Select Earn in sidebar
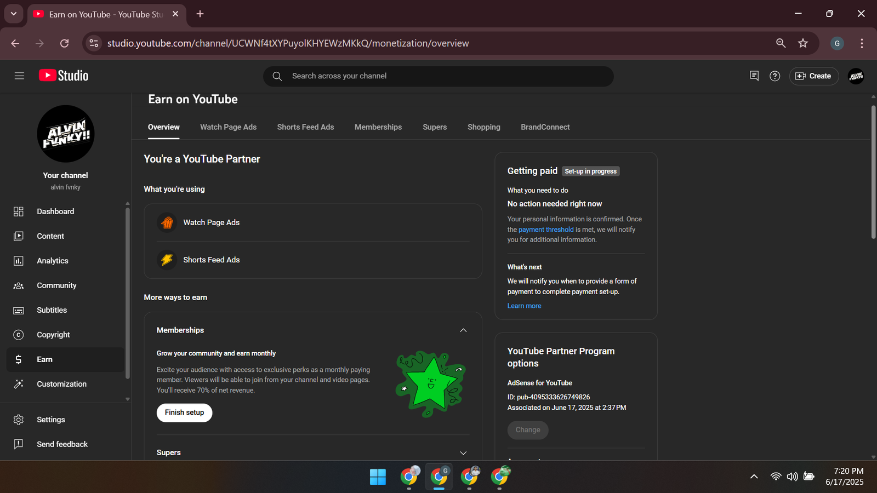This screenshot has height=493, width=877. point(65,359)
